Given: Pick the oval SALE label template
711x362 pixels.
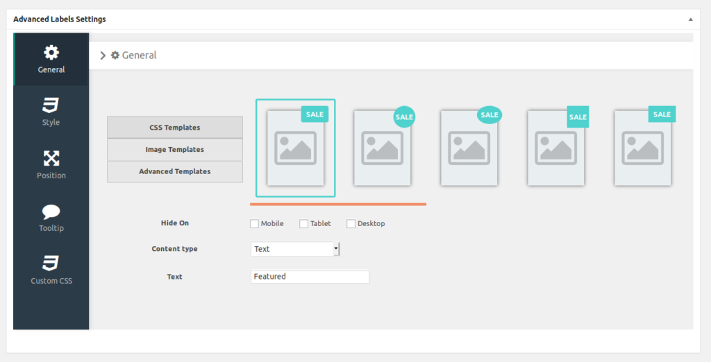Looking at the screenshot, I should [469, 148].
